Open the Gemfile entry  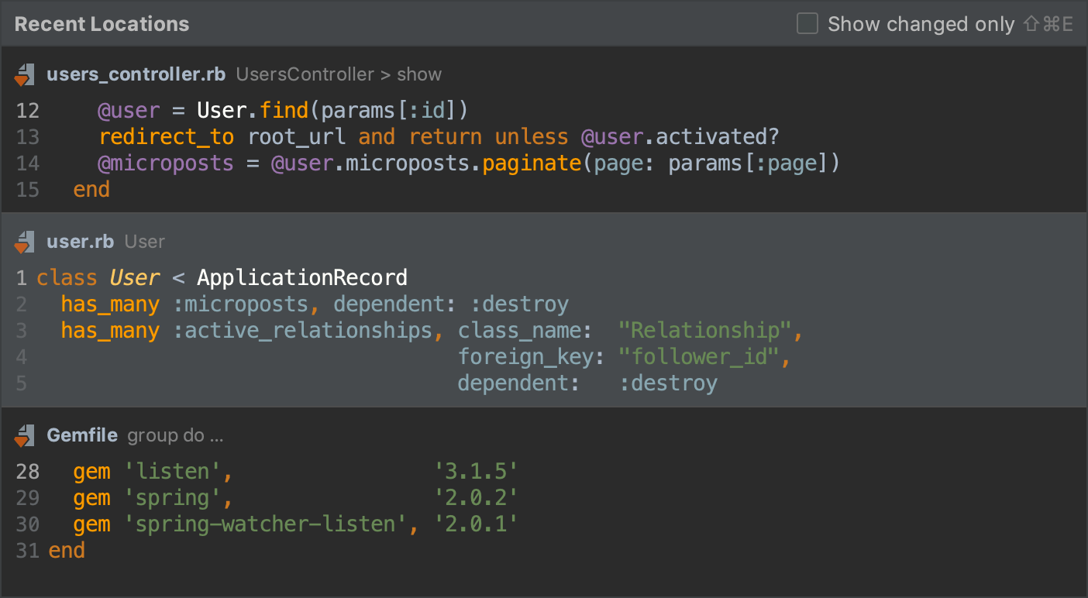[x=82, y=435]
